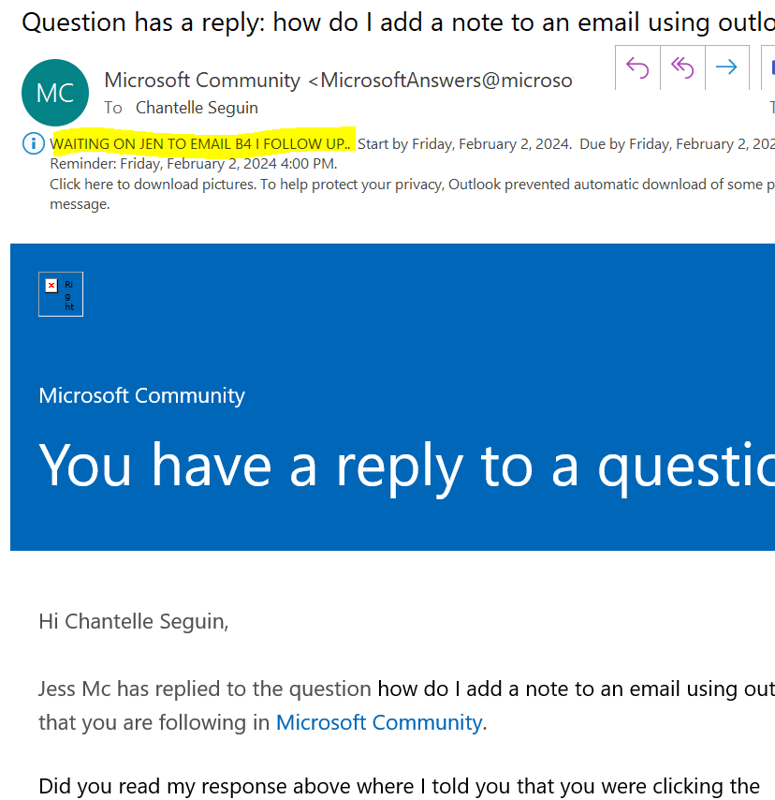This screenshot has height=800, width=775.
Task: Click the blue info circle icon
Action: 33,143
